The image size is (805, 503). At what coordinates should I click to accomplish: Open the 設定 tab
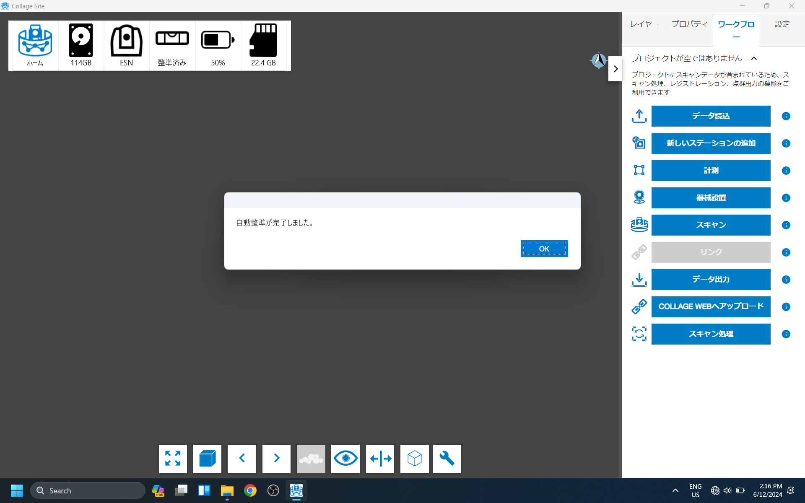(x=782, y=24)
